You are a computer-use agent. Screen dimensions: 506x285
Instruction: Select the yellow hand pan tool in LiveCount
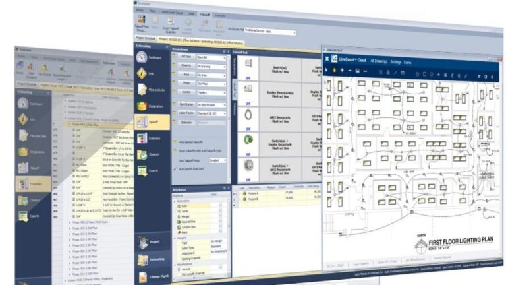point(334,70)
